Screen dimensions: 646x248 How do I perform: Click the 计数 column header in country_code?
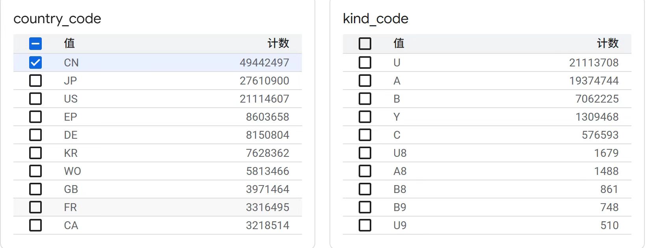pyautogui.click(x=278, y=43)
